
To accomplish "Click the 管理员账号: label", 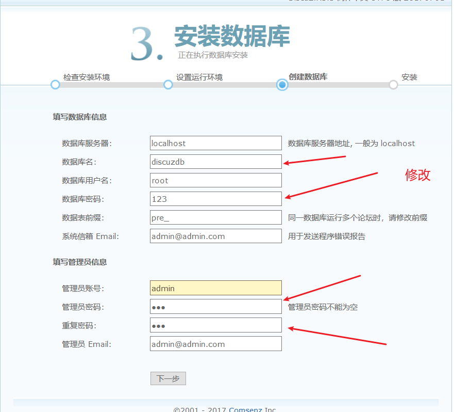I will tap(83, 288).
